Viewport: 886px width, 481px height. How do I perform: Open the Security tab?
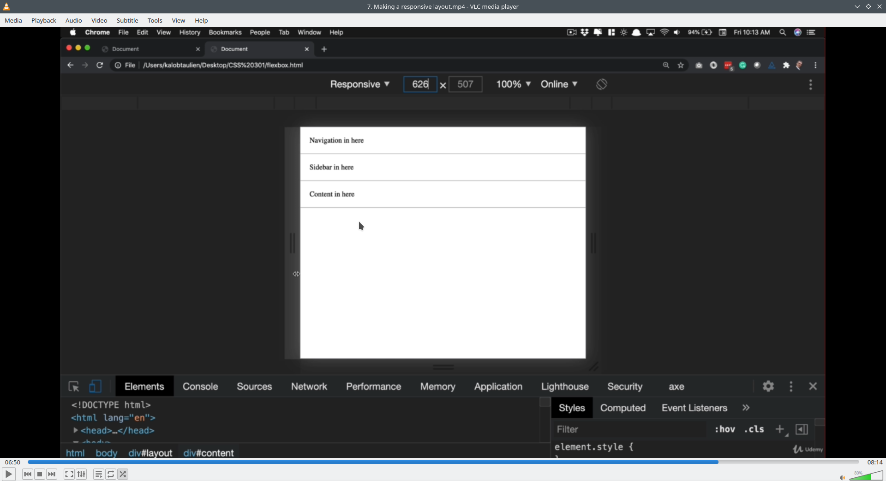click(x=625, y=386)
